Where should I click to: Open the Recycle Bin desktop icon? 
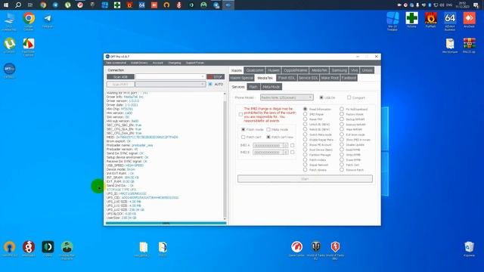pyautogui.click(x=469, y=249)
